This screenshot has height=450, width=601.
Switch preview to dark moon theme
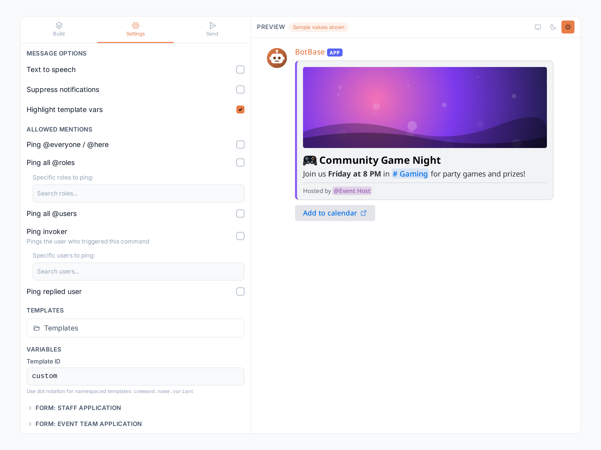[x=553, y=27]
